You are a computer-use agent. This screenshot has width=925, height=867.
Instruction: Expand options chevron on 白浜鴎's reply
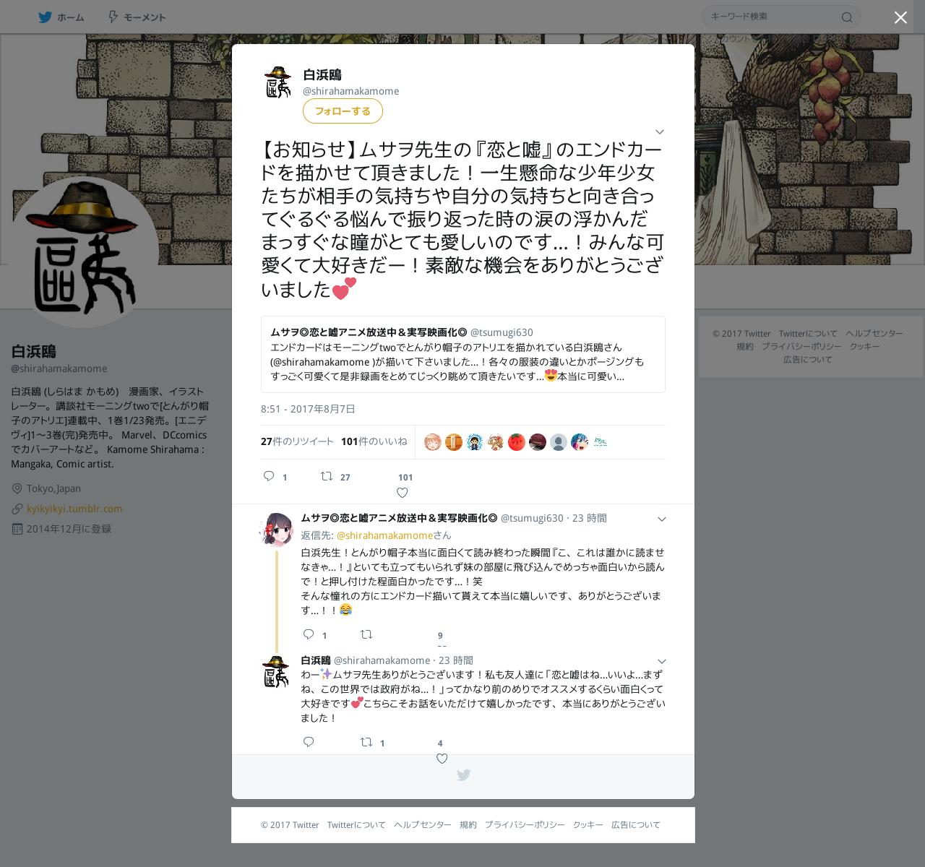click(x=661, y=661)
